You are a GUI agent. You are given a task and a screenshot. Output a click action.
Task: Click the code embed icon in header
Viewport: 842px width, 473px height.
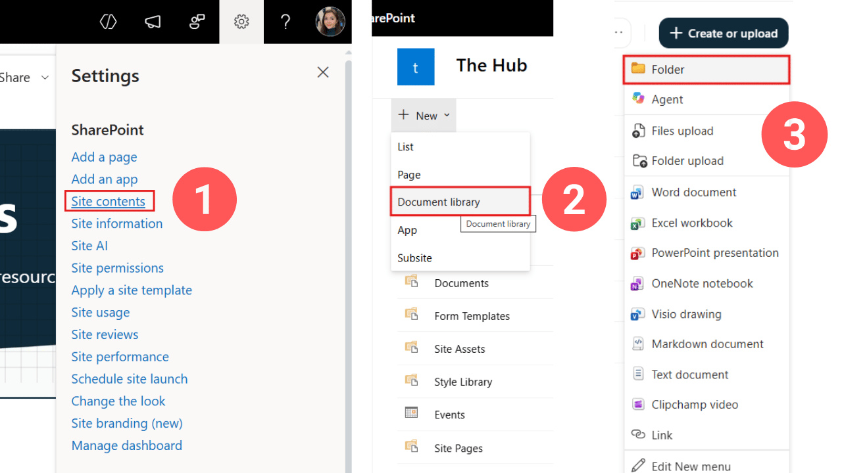click(x=108, y=22)
